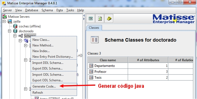Choose Export DDL Schema...
The width and height of the screenshot is (197, 99).
click(54, 68)
